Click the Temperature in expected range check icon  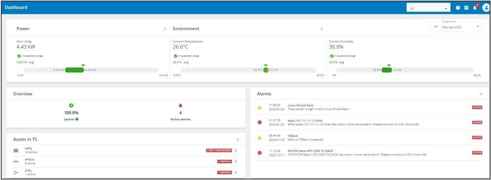click(175, 56)
